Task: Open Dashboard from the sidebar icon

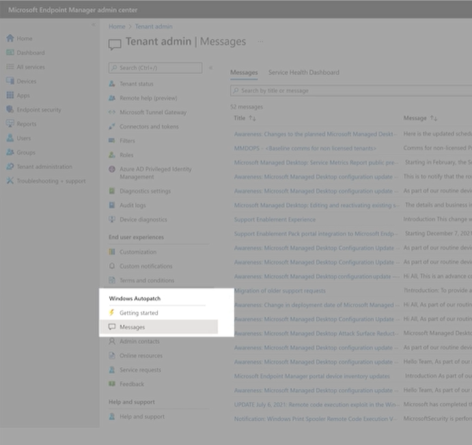Action: point(10,53)
